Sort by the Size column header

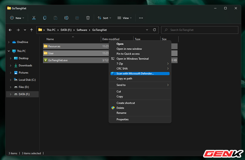164,39
